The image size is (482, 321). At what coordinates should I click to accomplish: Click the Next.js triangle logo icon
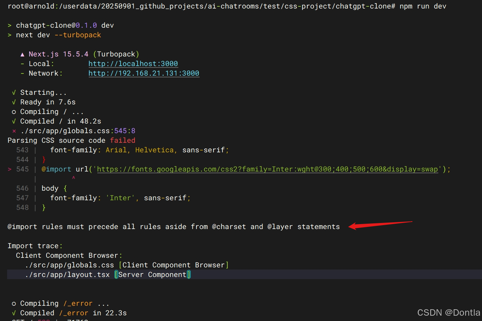pyautogui.click(x=22, y=54)
